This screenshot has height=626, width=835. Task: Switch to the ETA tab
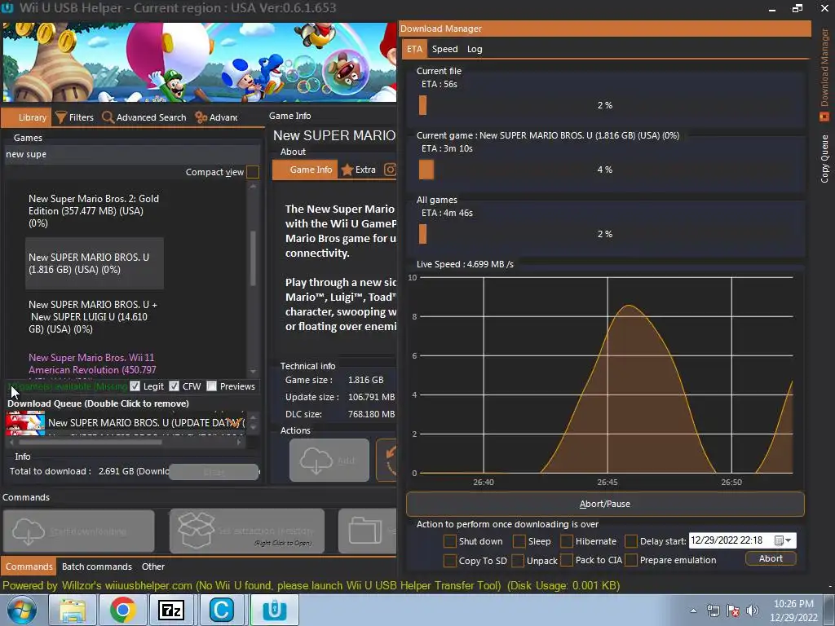414,49
